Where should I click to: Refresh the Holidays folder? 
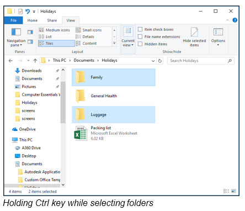160,61
